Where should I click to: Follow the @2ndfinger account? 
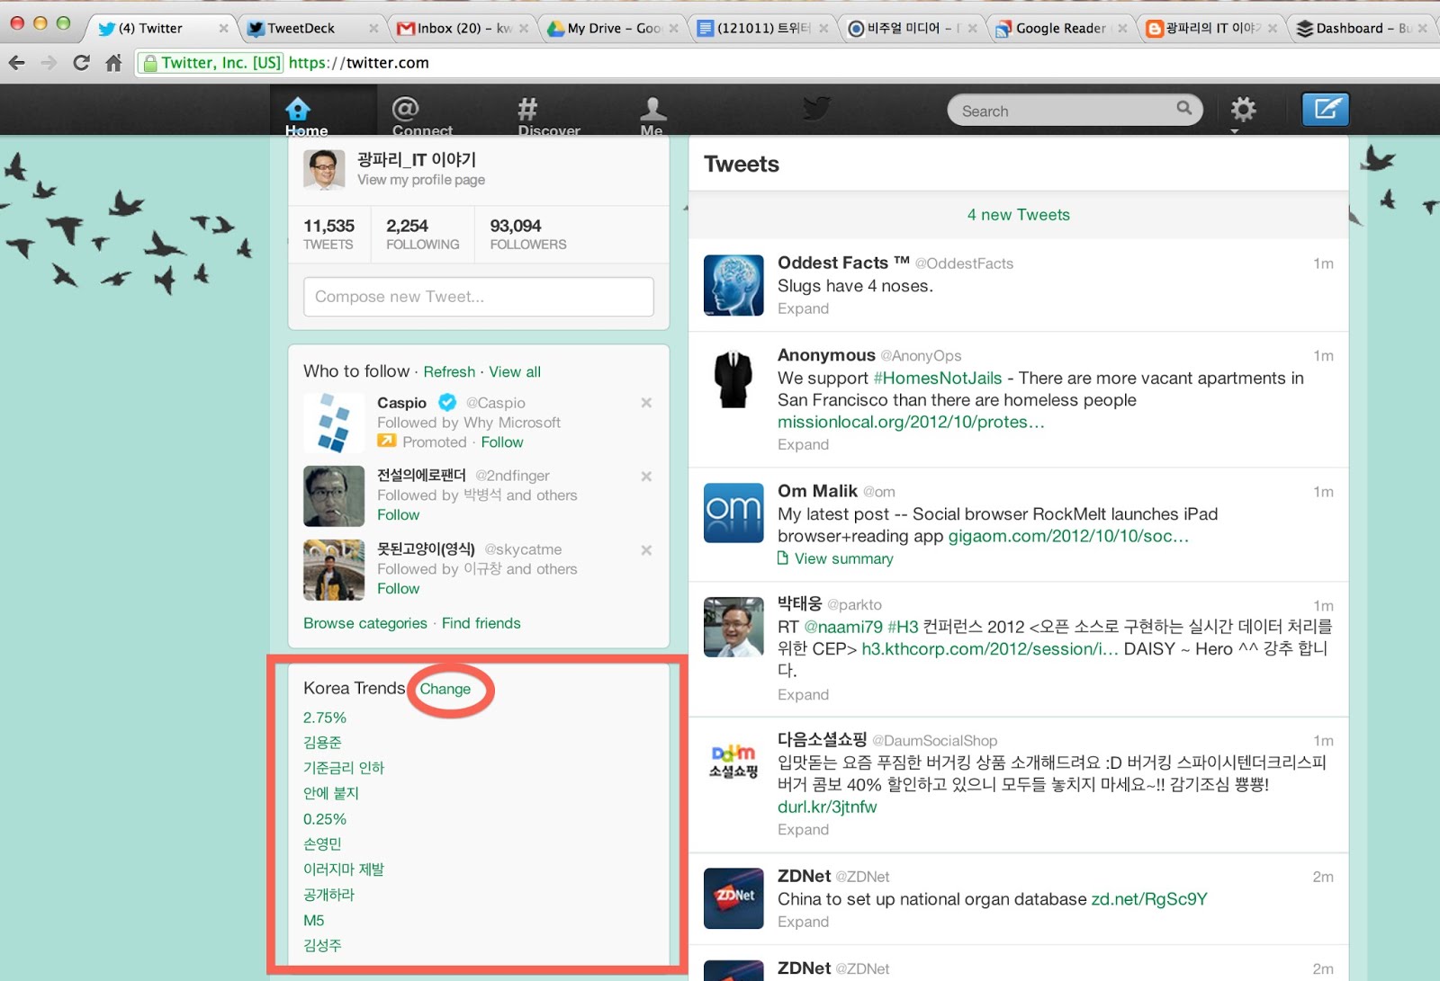(x=398, y=515)
